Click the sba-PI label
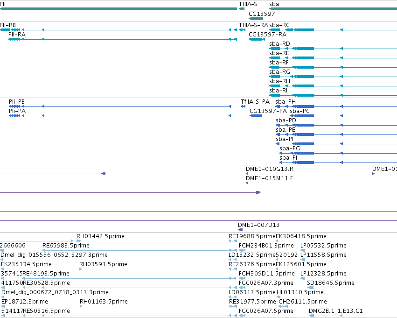 pos(288,158)
